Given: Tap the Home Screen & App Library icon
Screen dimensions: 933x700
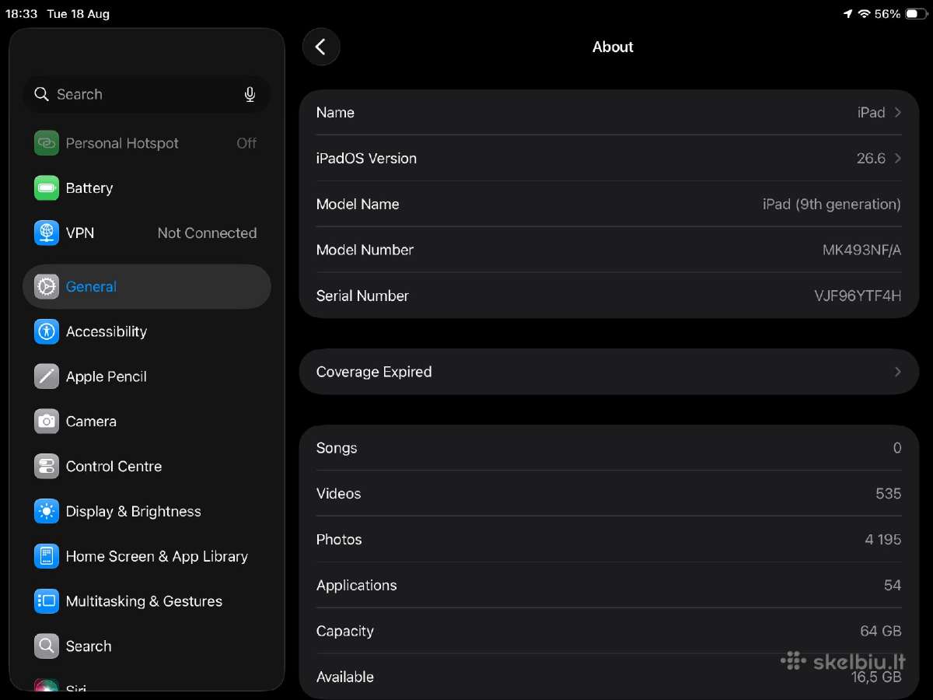Looking at the screenshot, I should tap(47, 557).
